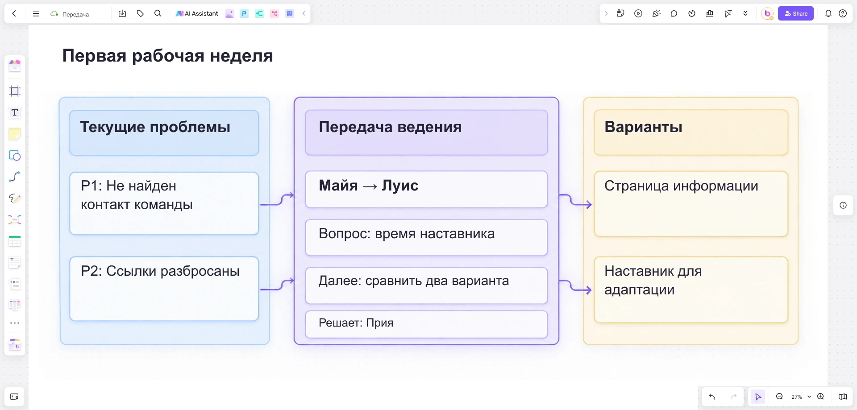
Task: Select the Kanban board tool
Action: coord(15,305)
